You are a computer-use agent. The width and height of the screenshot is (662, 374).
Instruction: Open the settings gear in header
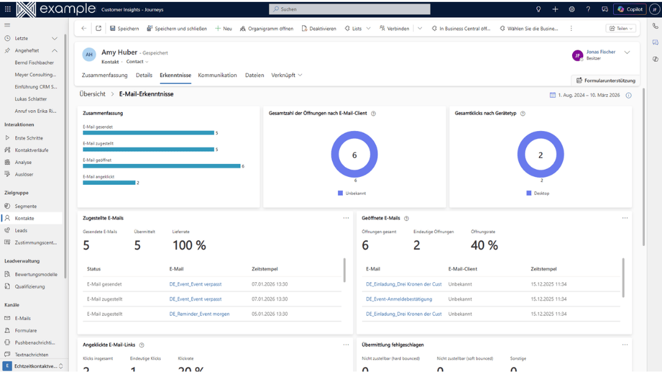pos(572,9)
